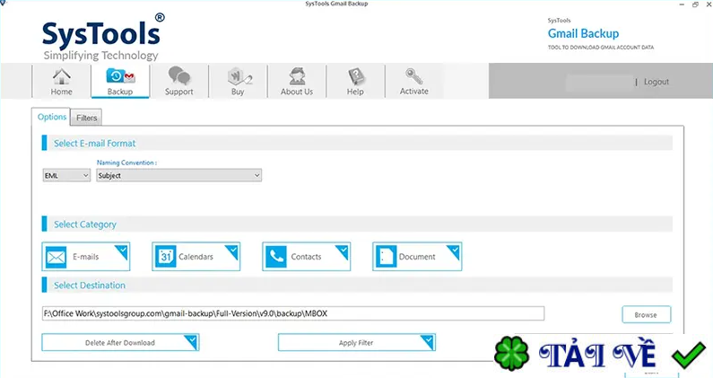Click the Logout link
Viewport: 713px width, 378px height.
pyautogui.click(x=656, y=82)
